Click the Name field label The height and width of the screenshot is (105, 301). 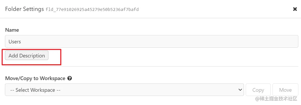pyautogui.click(x=12, y=30)
